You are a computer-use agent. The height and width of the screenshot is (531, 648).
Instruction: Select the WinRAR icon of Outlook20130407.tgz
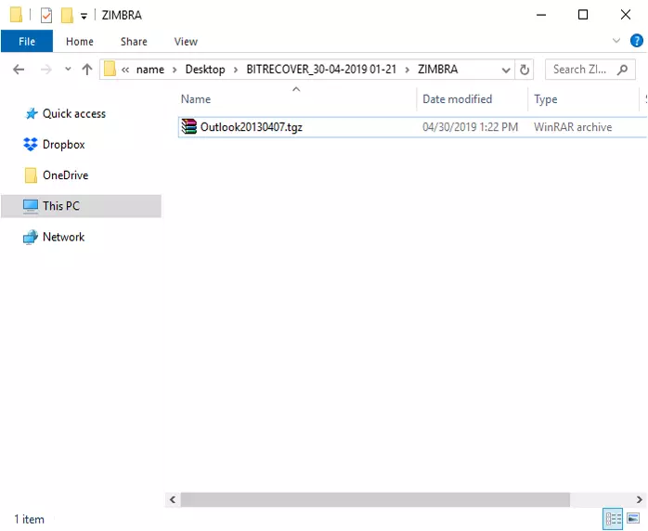189,127
